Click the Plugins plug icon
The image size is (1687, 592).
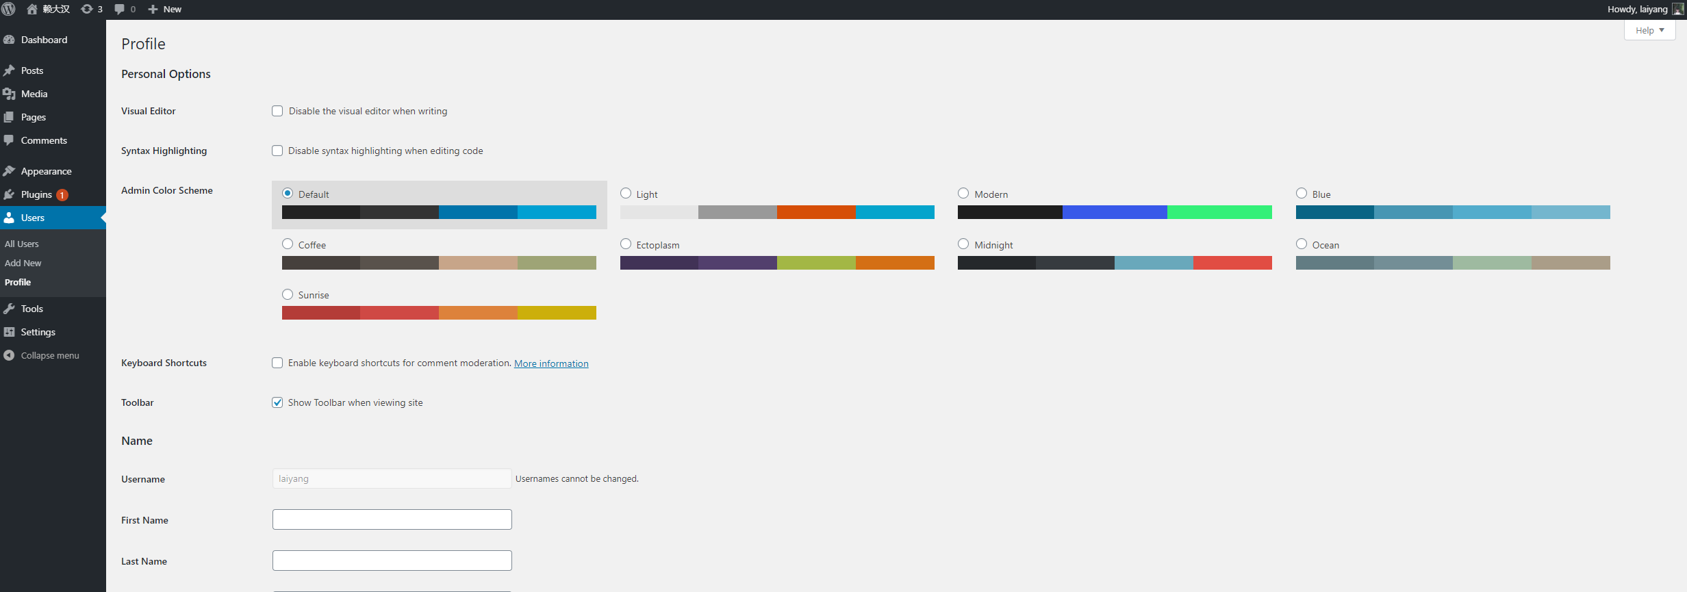click(9, 194)
